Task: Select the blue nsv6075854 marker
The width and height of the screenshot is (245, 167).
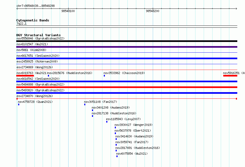Action: coord(117,156)
